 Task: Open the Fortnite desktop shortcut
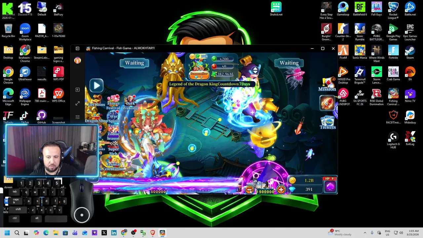coord(393,52)
